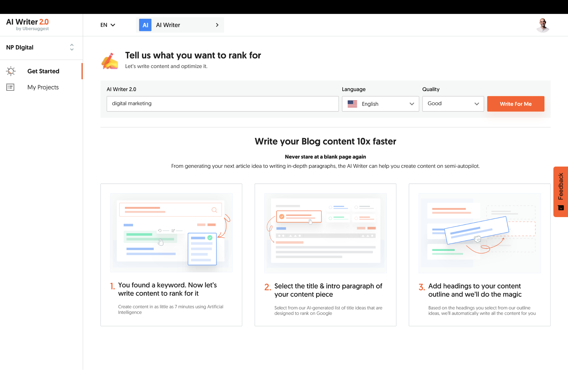Click the AI Writer 2.0 logo
Screen dimensions: 568x370
coord(27,25)
